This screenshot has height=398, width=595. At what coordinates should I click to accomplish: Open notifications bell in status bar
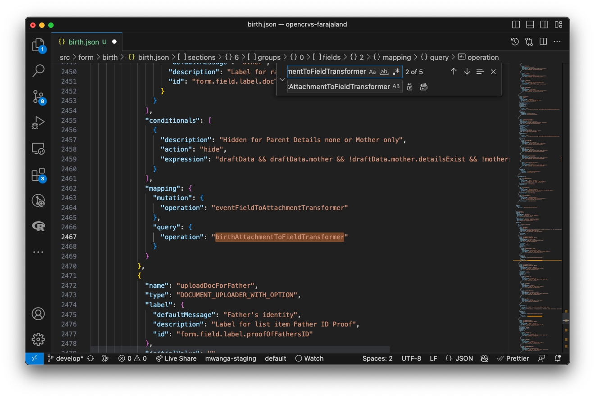point(558,358)
